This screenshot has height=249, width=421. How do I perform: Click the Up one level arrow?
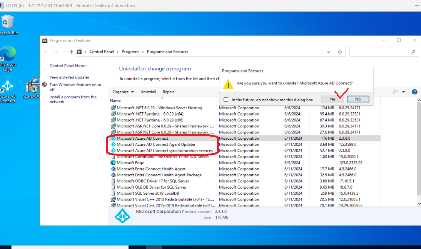(x=71, y=52)
